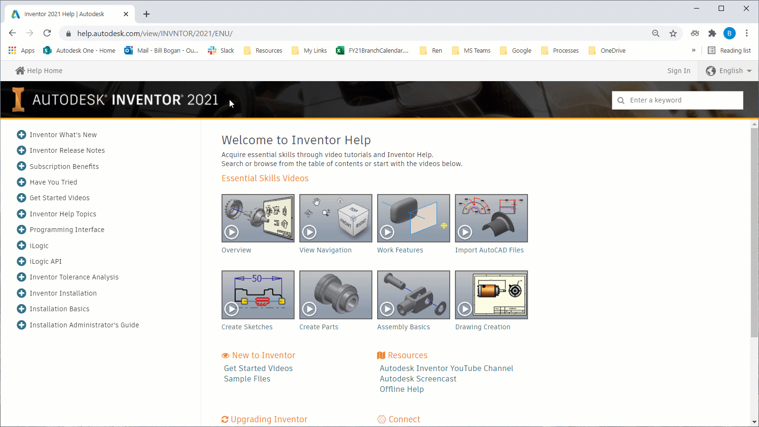Click the Help Home link
The width and height of the screenshot is (759, 427).
click(x=39, y=71)
